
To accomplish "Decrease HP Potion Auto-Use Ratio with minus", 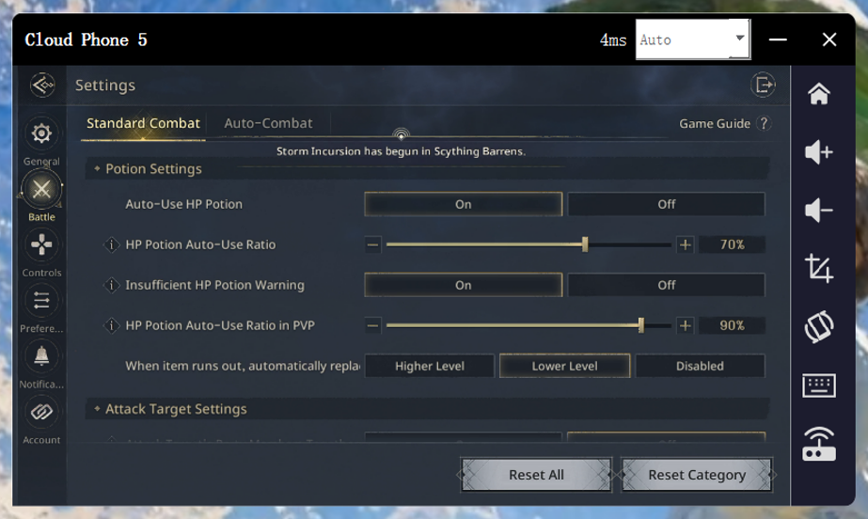I will click(x=373, y=244).
